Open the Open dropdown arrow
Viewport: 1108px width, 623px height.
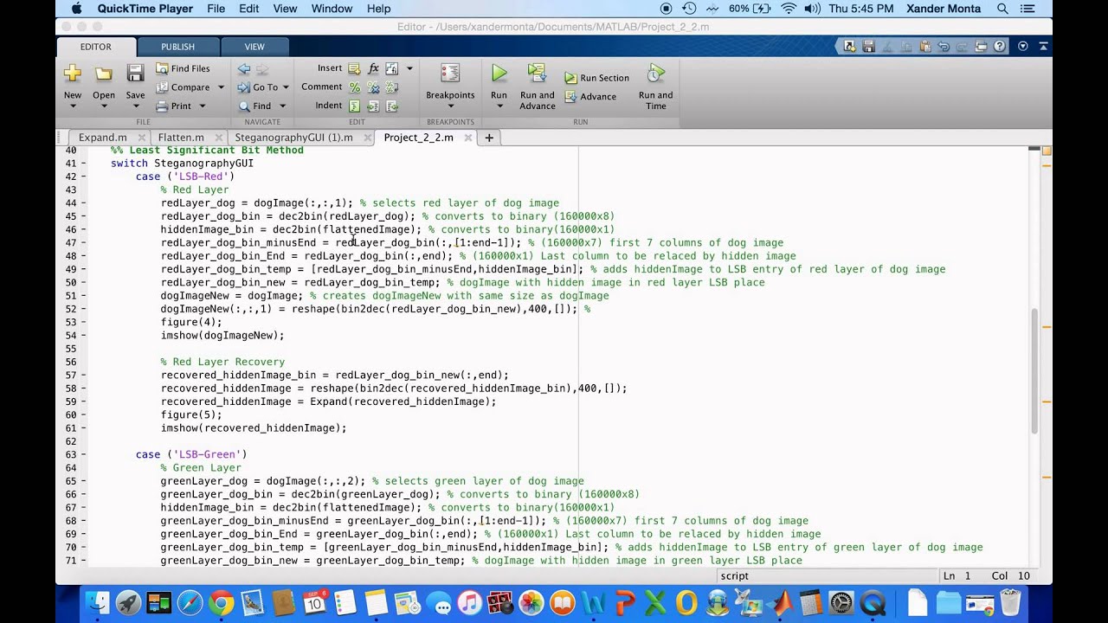pyautogui.click(x=104, y=106)
